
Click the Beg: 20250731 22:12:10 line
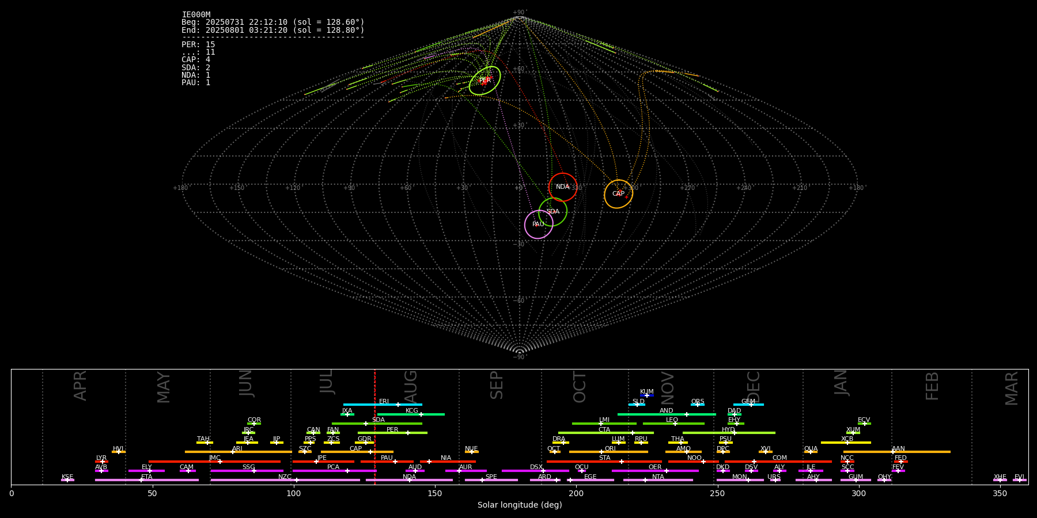point(273,22)
